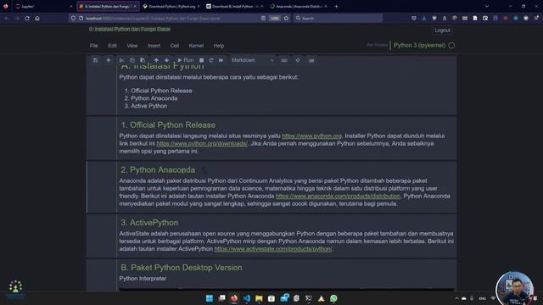Open the https://www.python.org link
The height and width of the screenshot is (305, 543).
pos(311,136)
